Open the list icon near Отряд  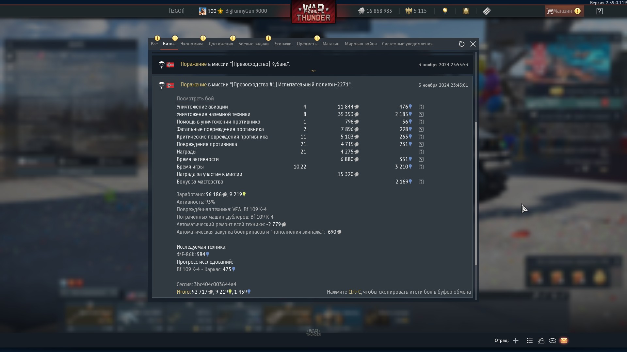pos(530,341)
